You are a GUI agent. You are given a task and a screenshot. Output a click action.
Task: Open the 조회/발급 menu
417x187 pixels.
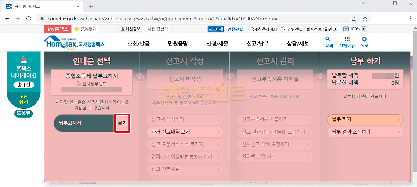coord(138,43)
